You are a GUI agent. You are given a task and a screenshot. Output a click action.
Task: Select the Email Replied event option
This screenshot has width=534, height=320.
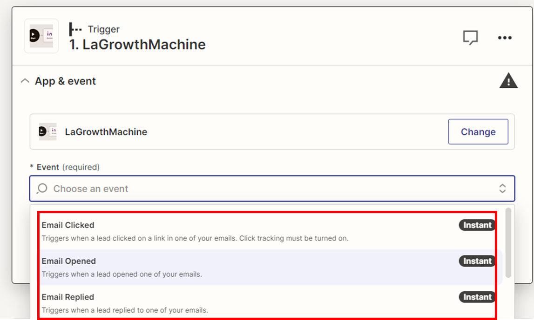click(267, 302)
